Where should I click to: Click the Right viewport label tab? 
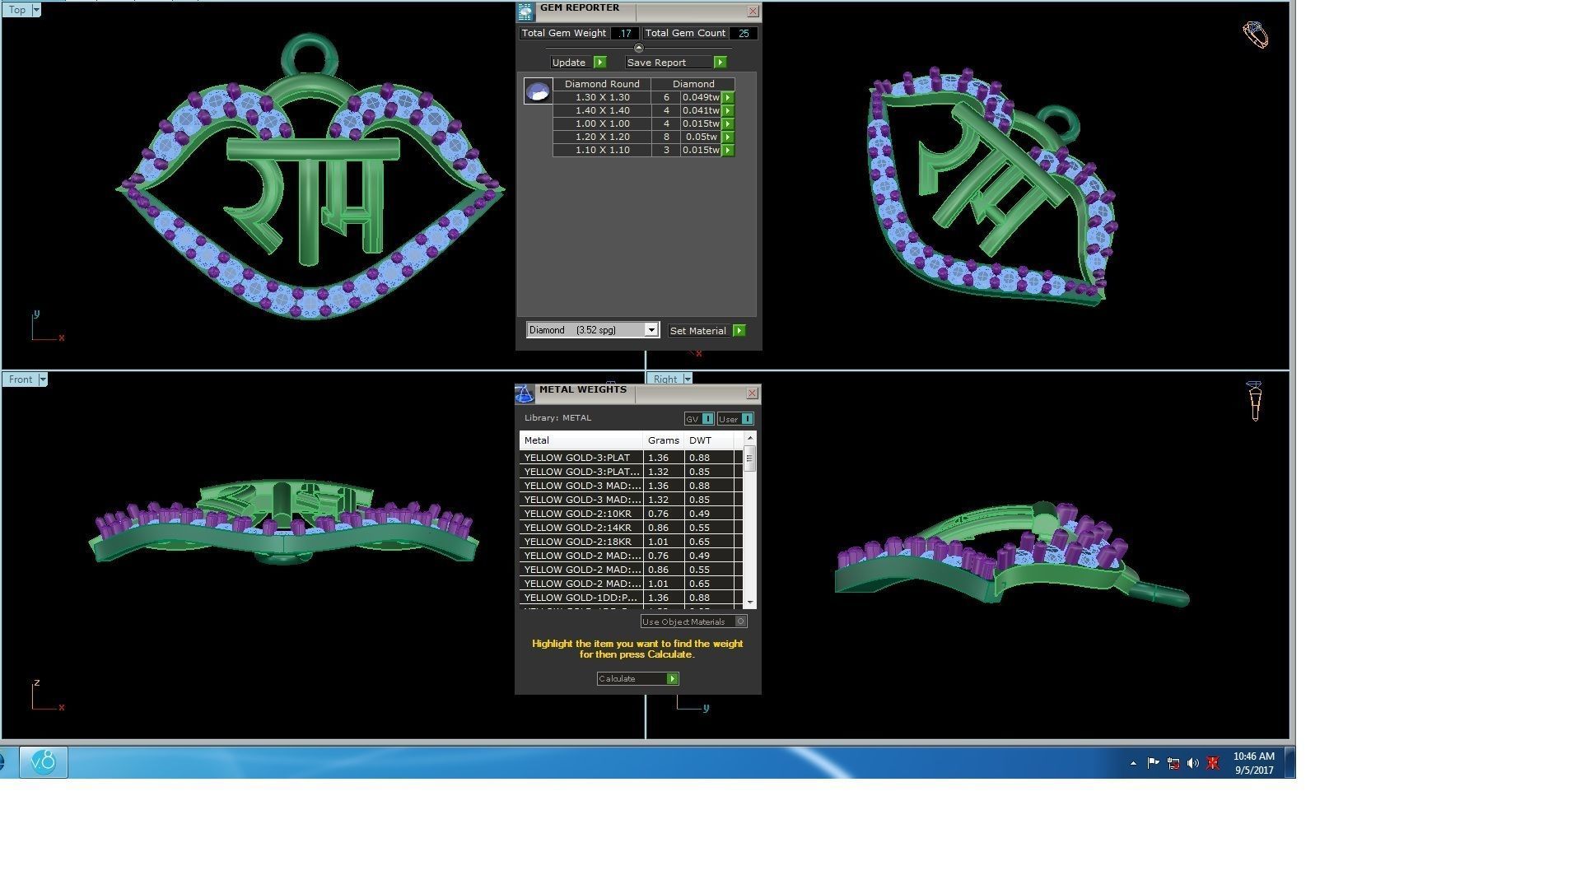[x=665, y=379]
